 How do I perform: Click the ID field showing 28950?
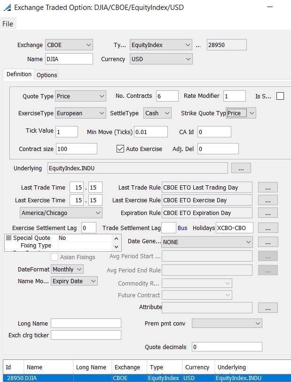[227, 45]
